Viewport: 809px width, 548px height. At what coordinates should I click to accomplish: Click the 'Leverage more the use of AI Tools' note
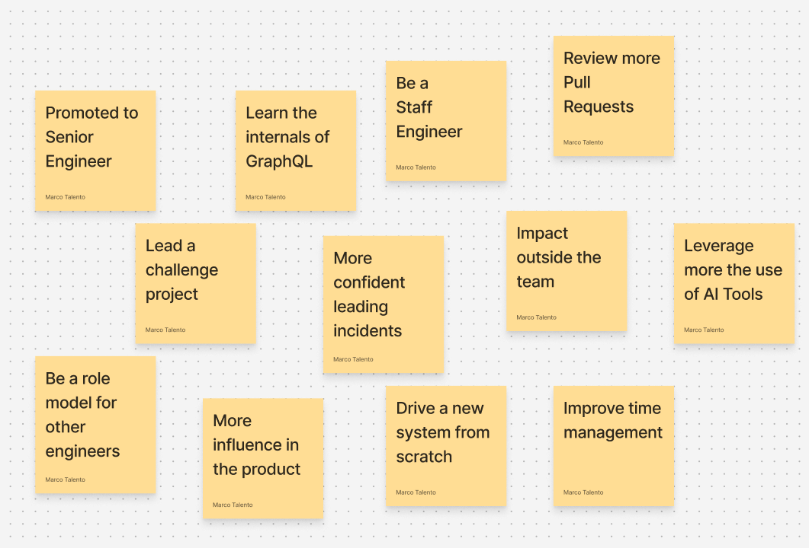click(x=734, y=282)
